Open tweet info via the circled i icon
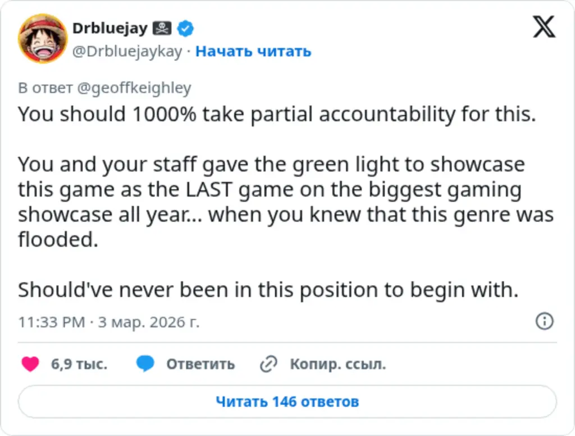 pyautogui.click(x=544, y=321)
